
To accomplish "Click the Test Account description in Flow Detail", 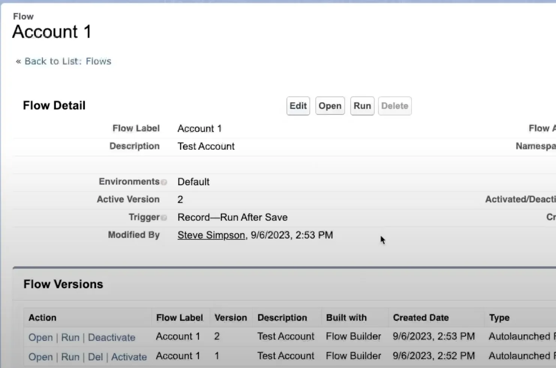I will pos(206,146).
